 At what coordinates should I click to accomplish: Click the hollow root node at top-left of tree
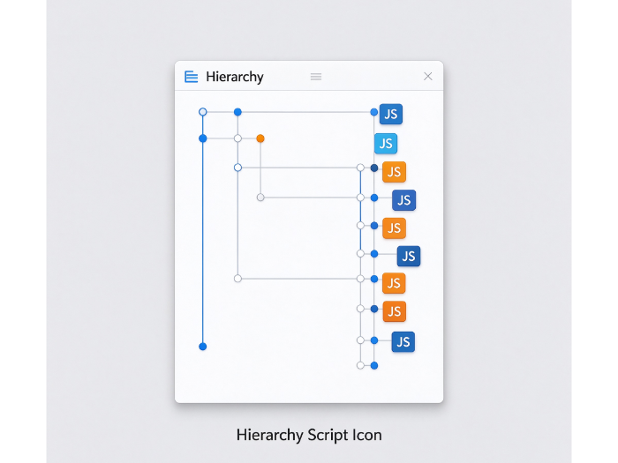tap(202, 112)
